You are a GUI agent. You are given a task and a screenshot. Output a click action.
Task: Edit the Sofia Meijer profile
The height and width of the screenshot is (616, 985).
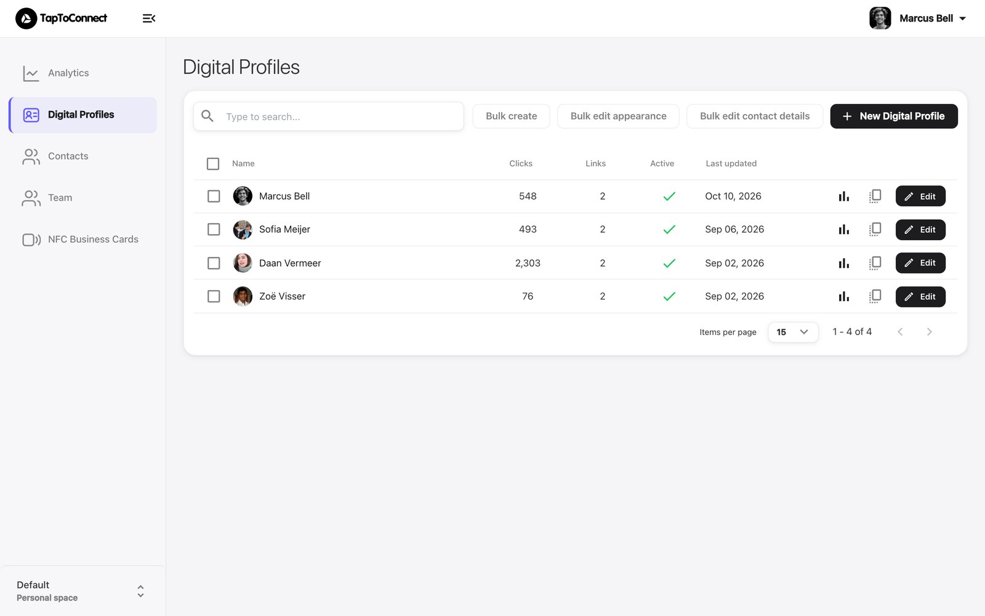(920, 229)
